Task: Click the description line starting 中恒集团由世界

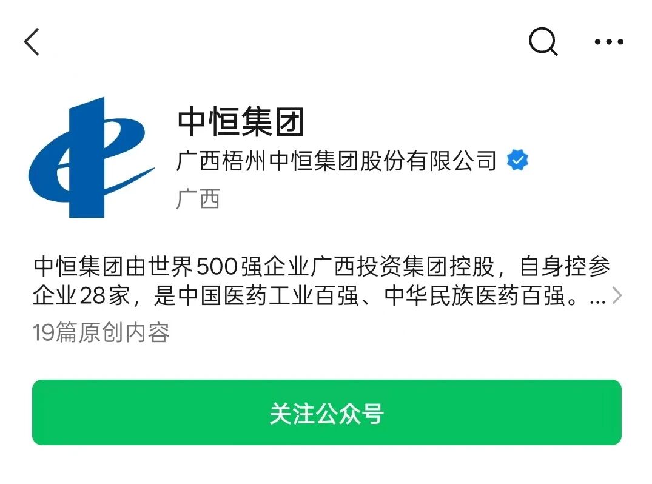Action: pos(321,266)
